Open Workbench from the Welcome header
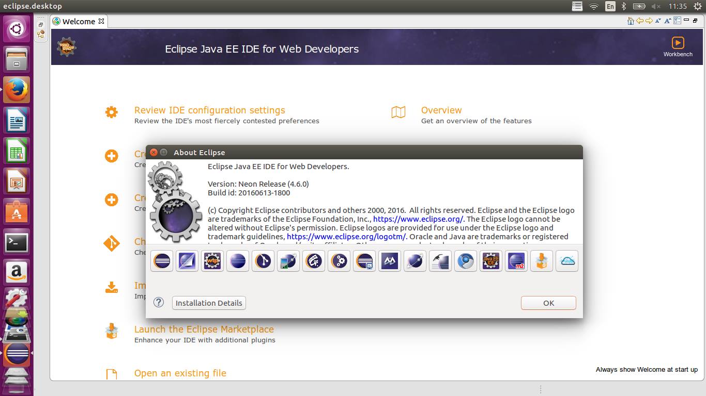This screenshot has width=706, height=396. [678, 46]
